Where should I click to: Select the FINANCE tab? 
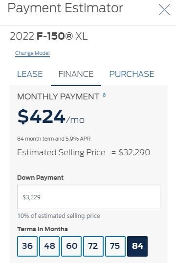76,74
